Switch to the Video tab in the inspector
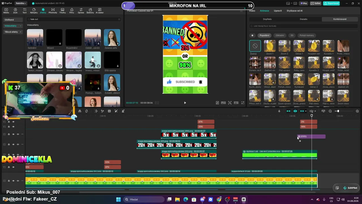Image resolution: width=362 pixels, height=204 pixels. click(252, 11)
